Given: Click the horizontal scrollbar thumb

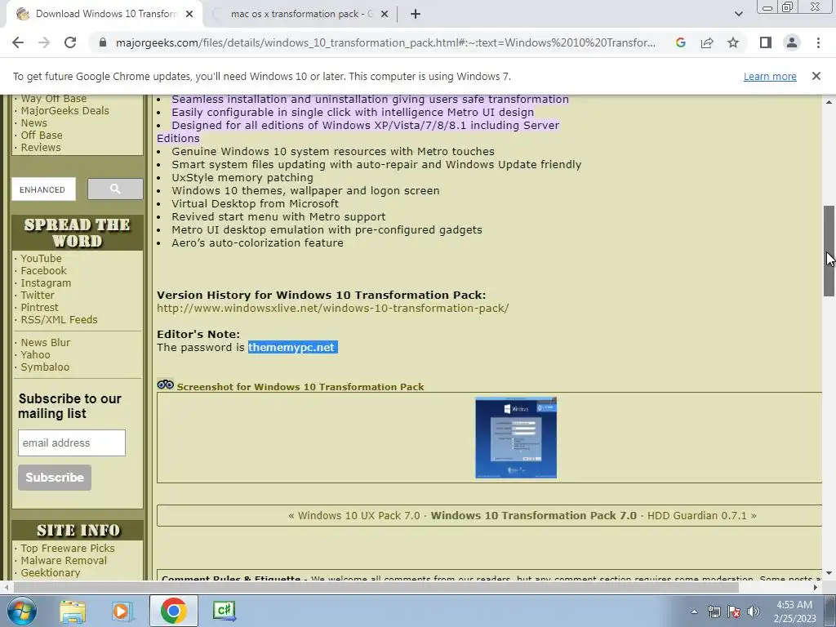Looking at the screenshot, I should pos(376,587).
